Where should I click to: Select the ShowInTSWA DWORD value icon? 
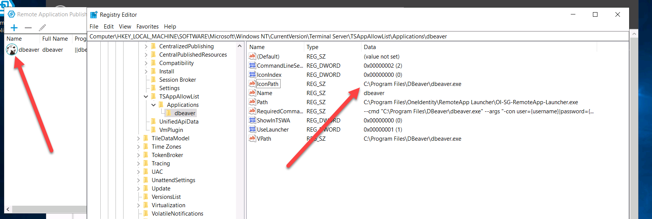[252, 120]
